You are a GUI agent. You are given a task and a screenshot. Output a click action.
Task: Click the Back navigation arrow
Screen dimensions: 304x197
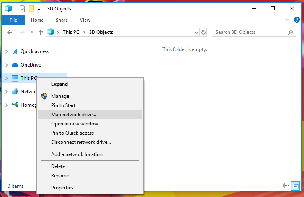10,32
